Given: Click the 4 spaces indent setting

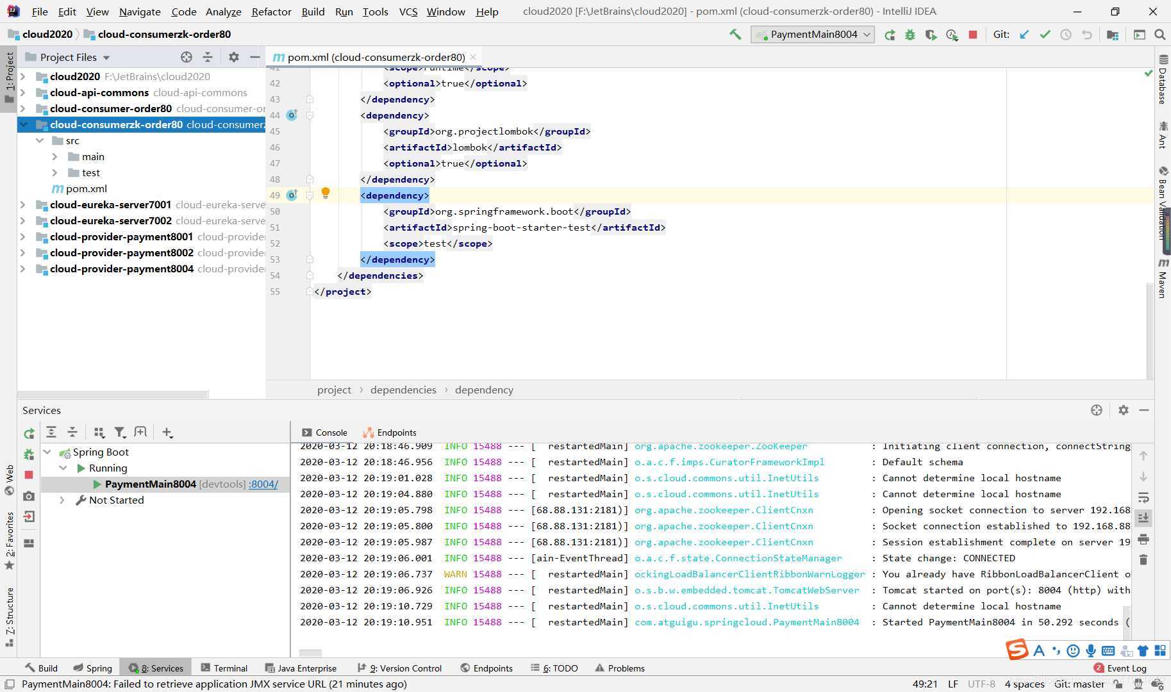Looking at the screenshot, I should point(1024,684).
